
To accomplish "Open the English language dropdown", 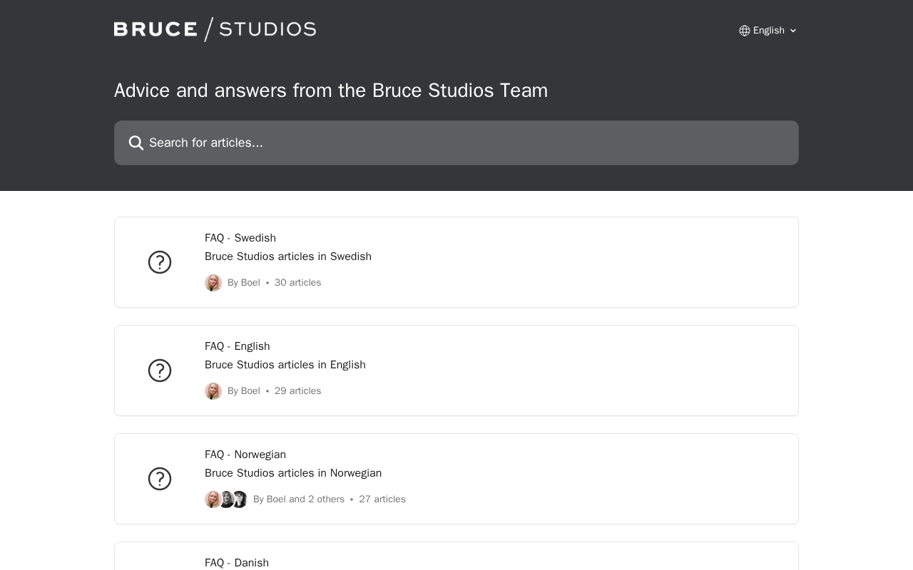I will 768,31.
